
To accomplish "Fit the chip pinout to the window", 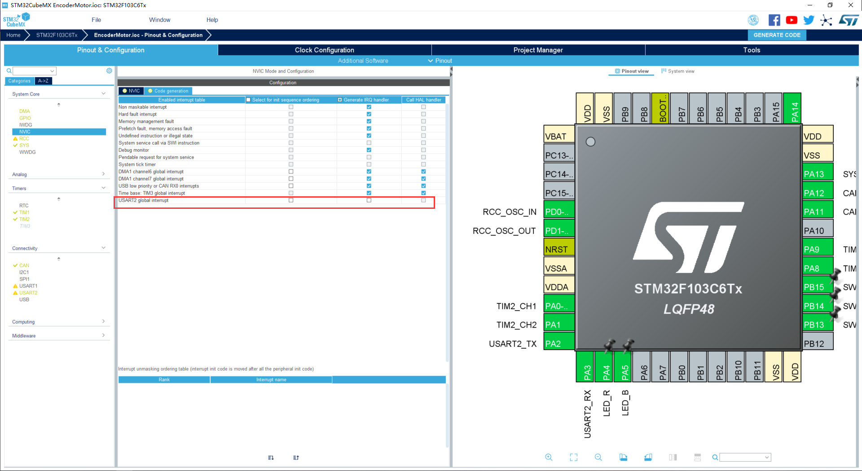I will [574, 457].
